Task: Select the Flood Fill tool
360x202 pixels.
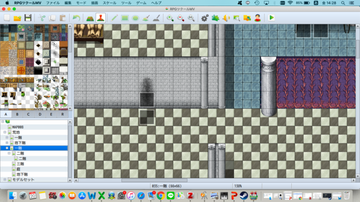Action: (146, 18)
